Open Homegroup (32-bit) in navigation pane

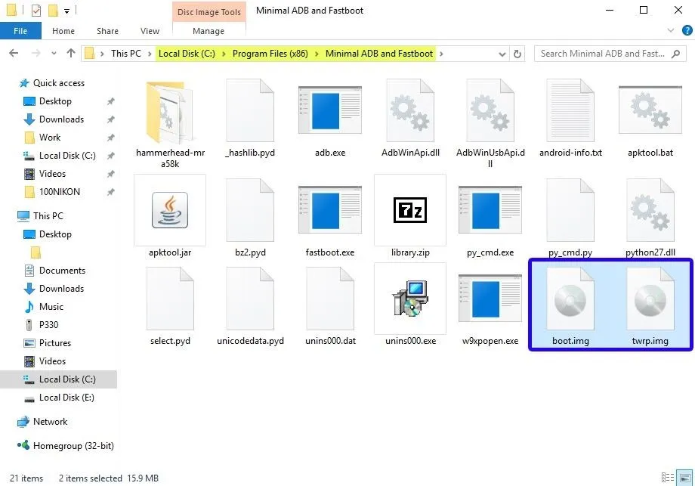tap(73, 446)
